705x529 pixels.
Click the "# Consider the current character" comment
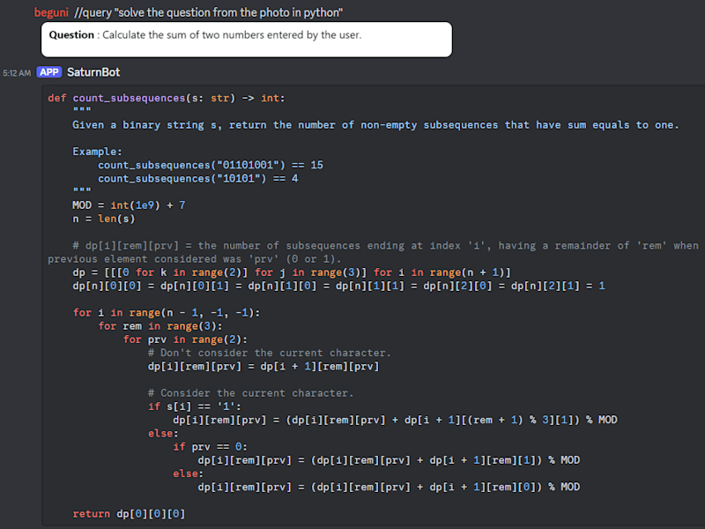pos(250,393)
